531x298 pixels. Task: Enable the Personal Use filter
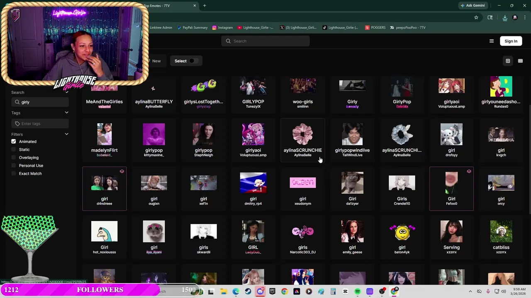14,166
